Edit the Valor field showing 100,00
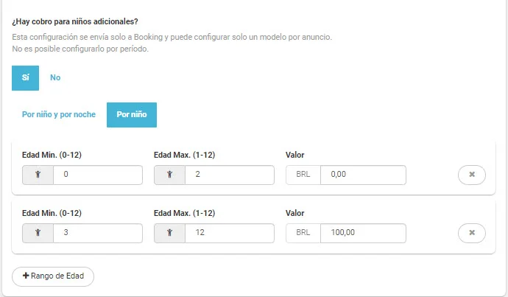The height and width of the screenshot is (297, 508). coord(363,233)
